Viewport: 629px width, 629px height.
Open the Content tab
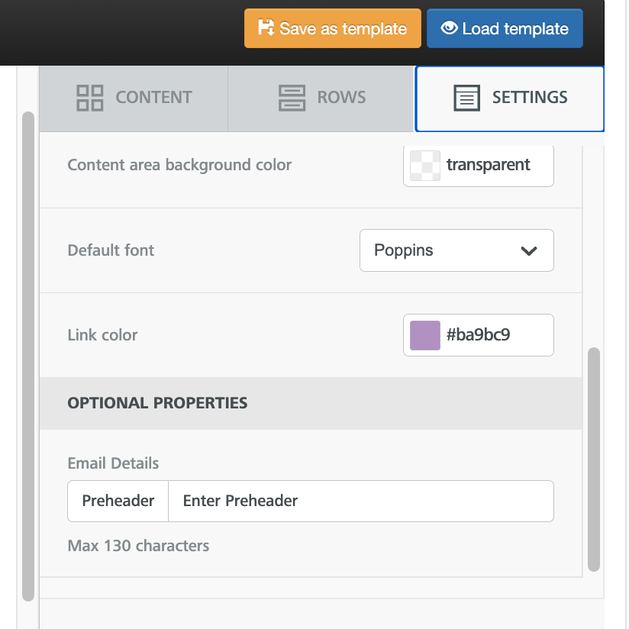134,98
